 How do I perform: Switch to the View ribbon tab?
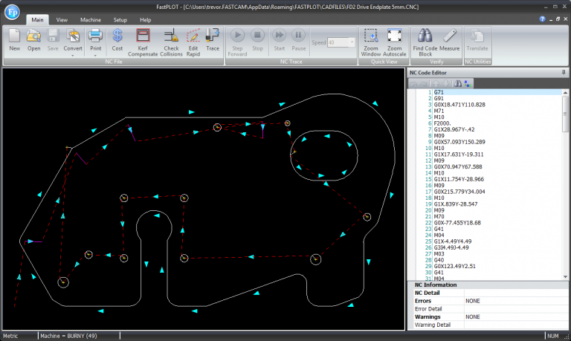click(62, 19)
